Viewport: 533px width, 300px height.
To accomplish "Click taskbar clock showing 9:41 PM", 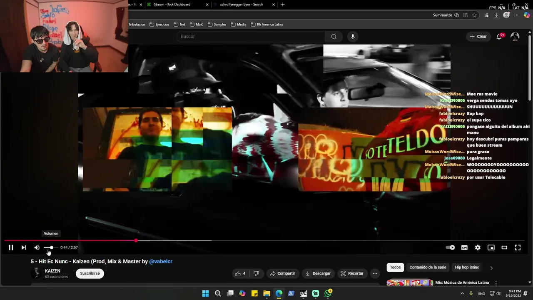I will pyautogui.click(x=514, y=293).
